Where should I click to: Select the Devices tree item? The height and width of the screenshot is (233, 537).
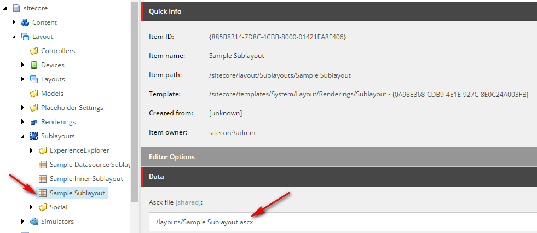point(53,65)
